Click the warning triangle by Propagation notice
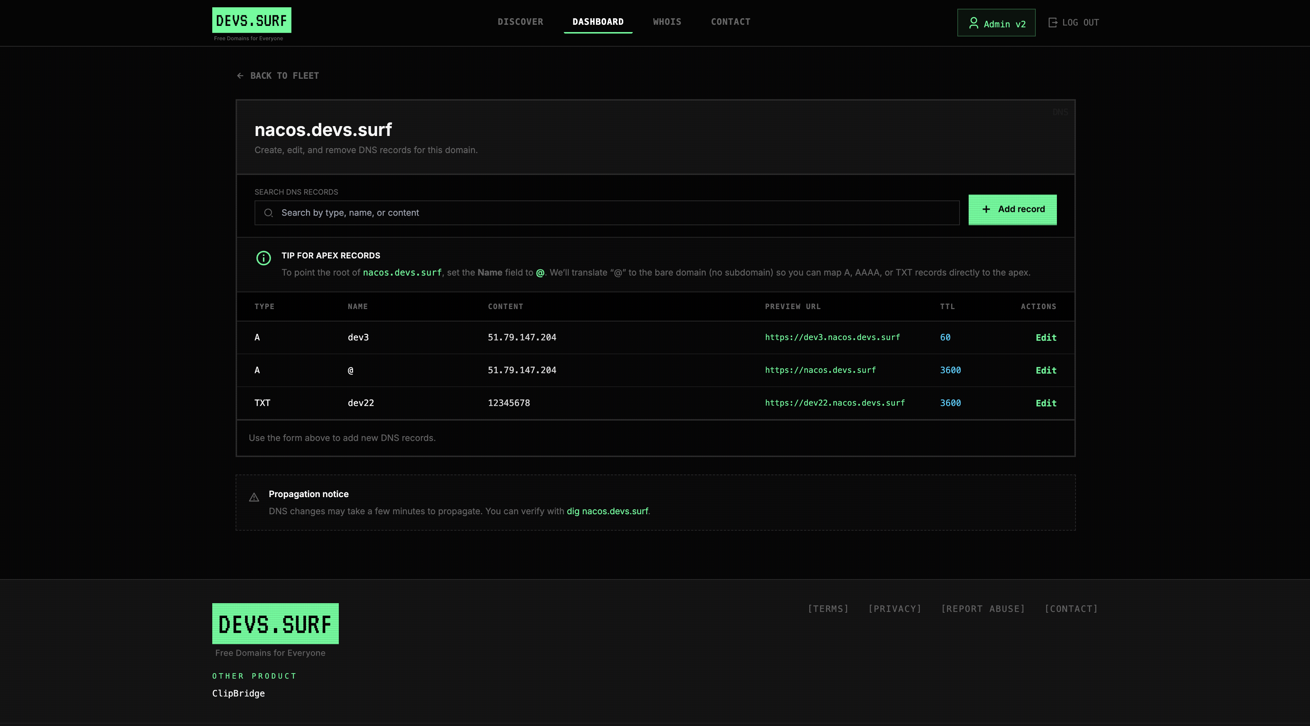 click(254, 497)
